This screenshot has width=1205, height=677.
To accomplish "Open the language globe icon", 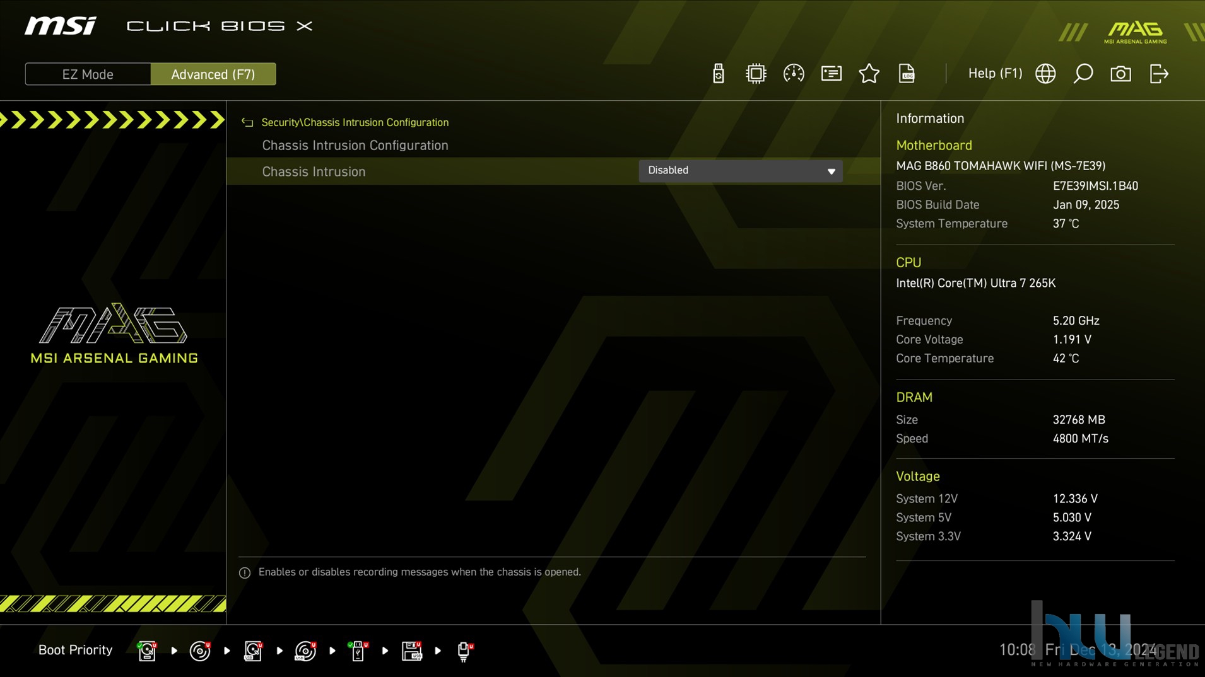I will (x=1045, y=74).
